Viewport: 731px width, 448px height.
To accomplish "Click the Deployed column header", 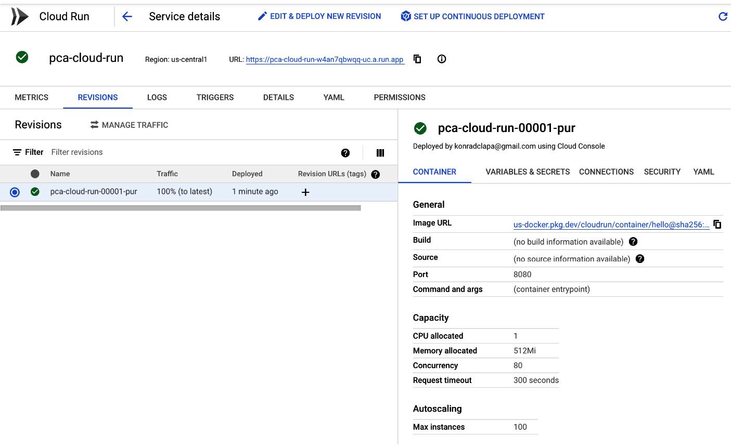I will (247, 174).
